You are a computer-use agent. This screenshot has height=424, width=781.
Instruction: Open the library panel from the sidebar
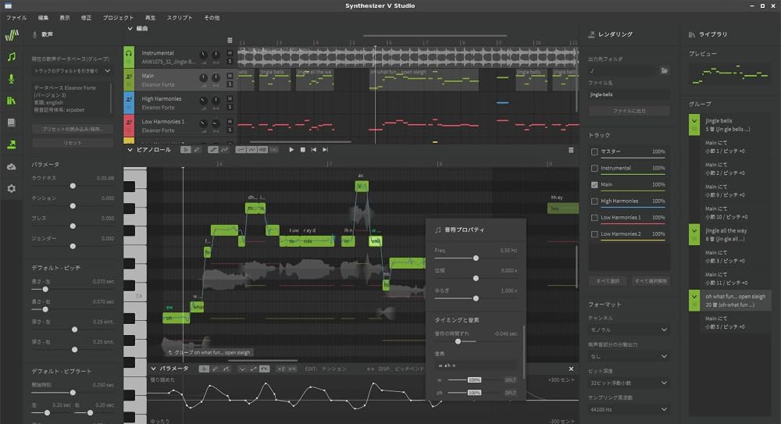(x=11, y=101)
